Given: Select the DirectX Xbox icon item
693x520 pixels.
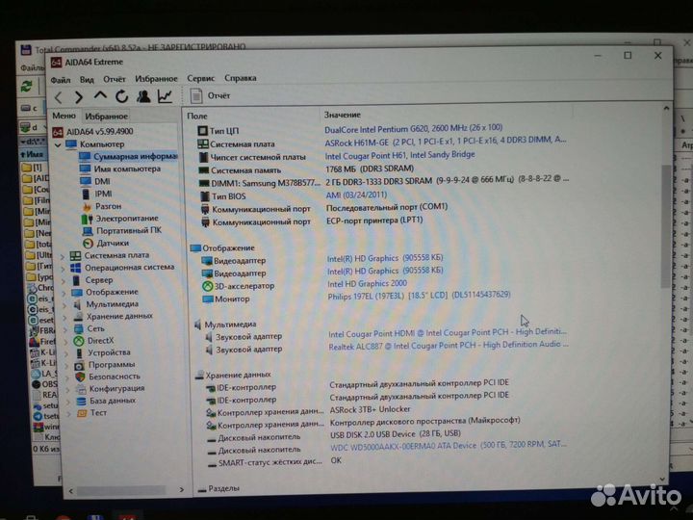Looking at the screenshot, I should click(79, 341).
